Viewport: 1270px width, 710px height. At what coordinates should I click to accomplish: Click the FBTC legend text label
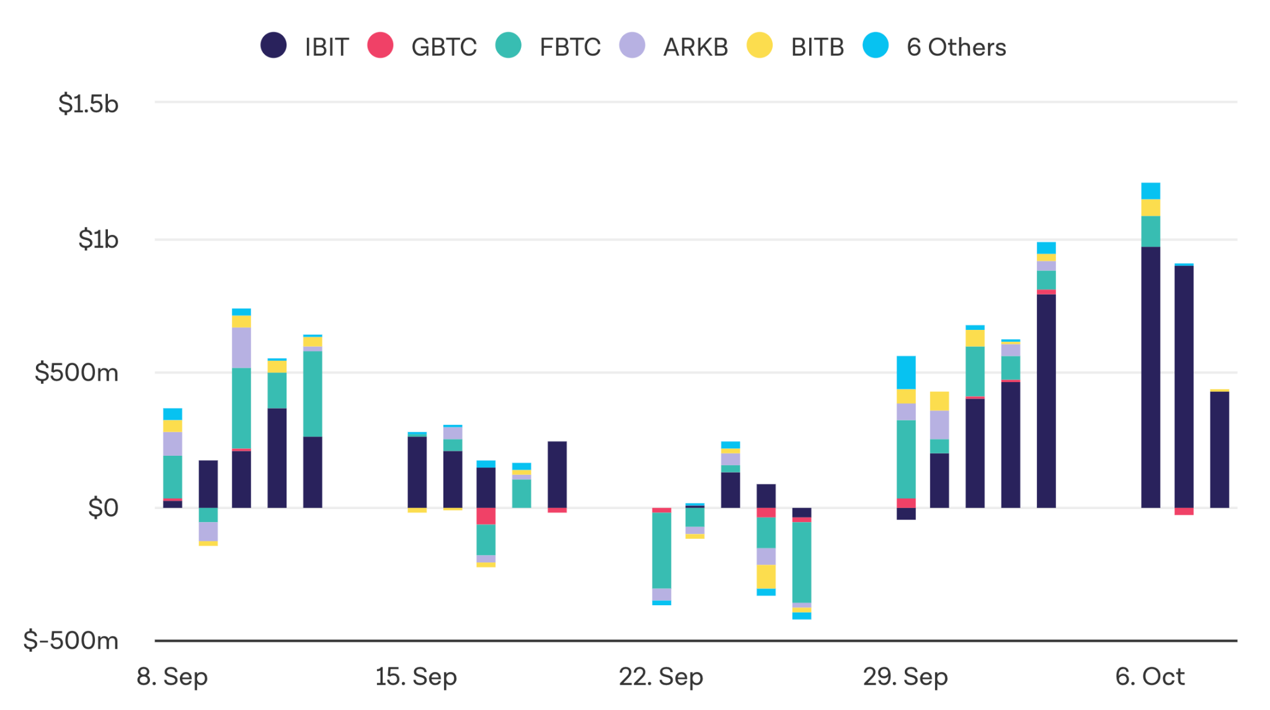coord(570,47)
